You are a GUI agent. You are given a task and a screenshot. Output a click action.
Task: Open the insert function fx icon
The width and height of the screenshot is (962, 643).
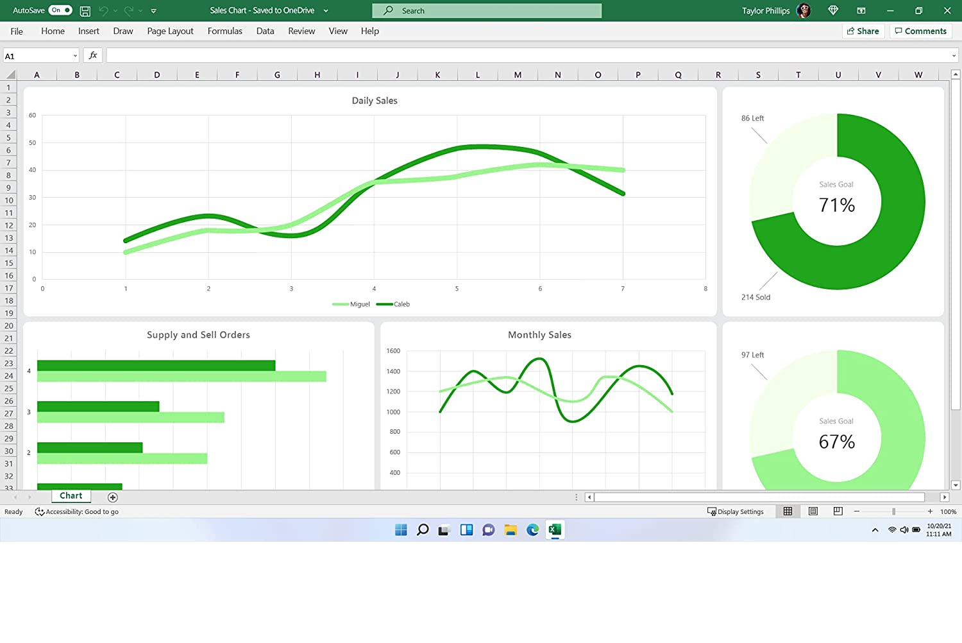pyautogui.click(x=93, y=56)
